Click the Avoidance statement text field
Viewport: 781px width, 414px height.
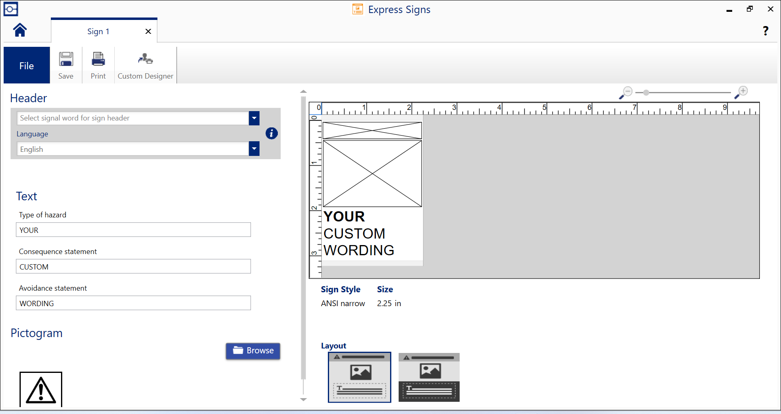[133, 303]
